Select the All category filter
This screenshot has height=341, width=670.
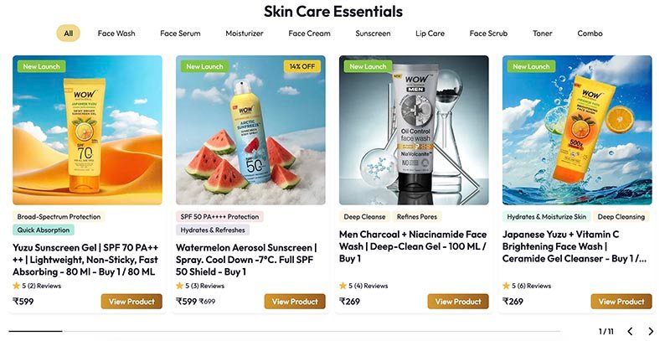tap(69, 34)
